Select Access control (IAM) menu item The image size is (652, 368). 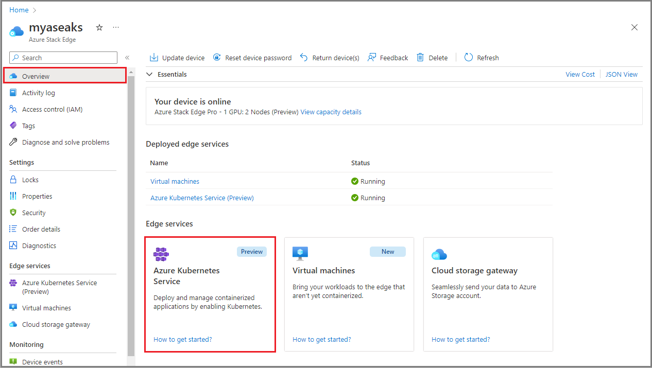tap(52, 109)
